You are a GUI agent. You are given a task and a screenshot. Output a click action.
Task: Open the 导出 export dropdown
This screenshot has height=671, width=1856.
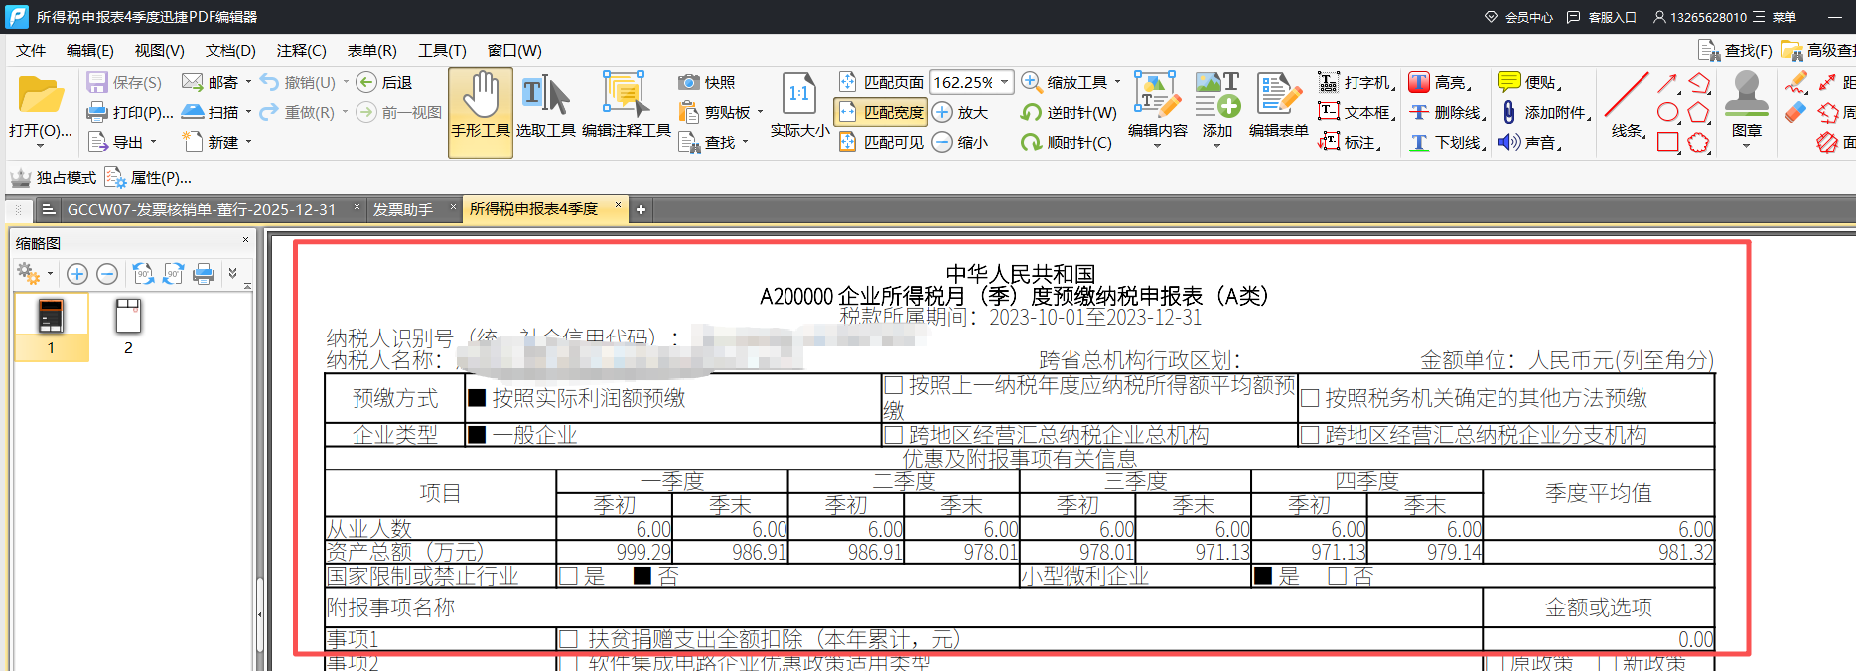point(153,142)
